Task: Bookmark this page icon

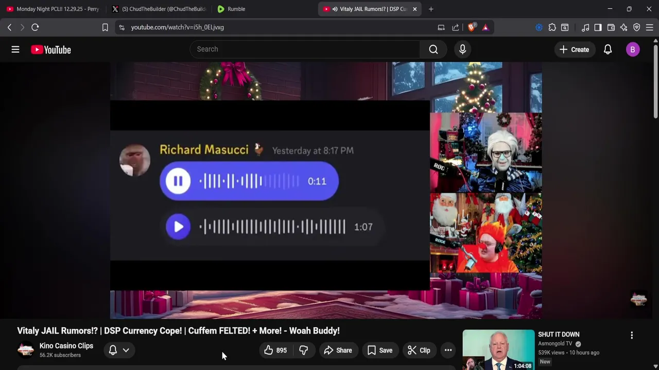Action: (105, 27)
